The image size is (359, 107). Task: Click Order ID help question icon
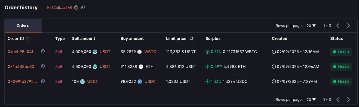click(x=28, y=39)
